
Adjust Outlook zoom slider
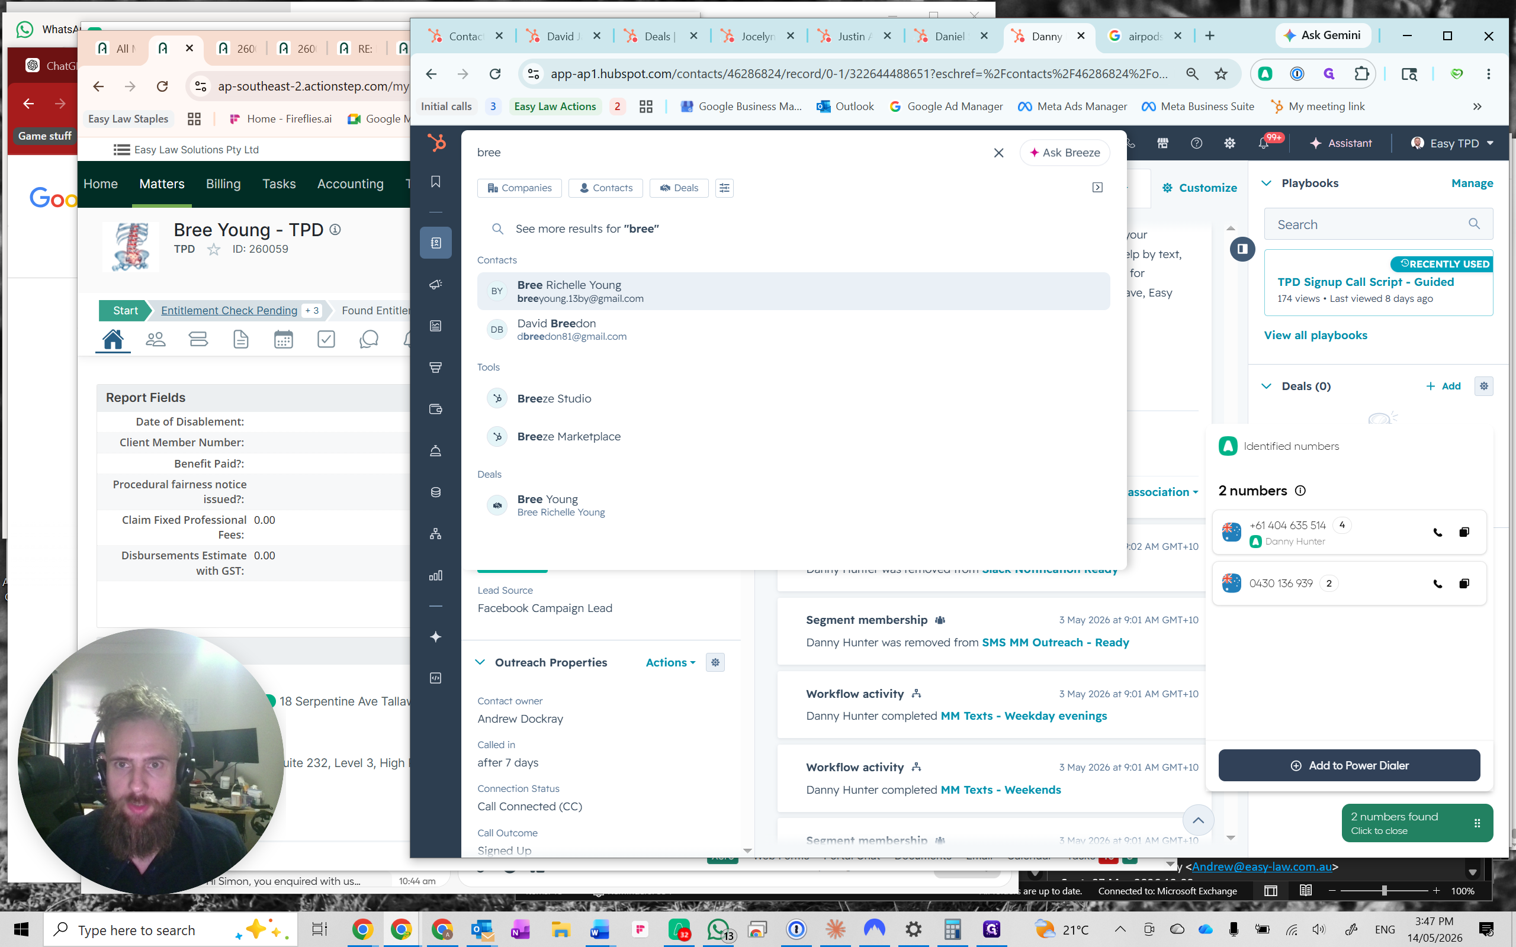[x=1384, y=891]
